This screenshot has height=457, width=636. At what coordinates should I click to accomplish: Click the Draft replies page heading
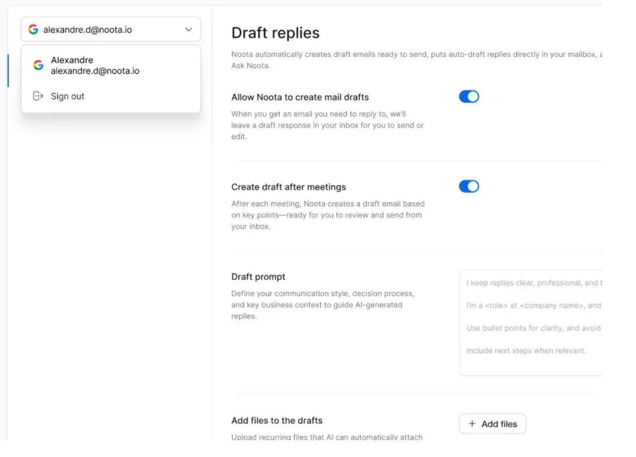275,32
